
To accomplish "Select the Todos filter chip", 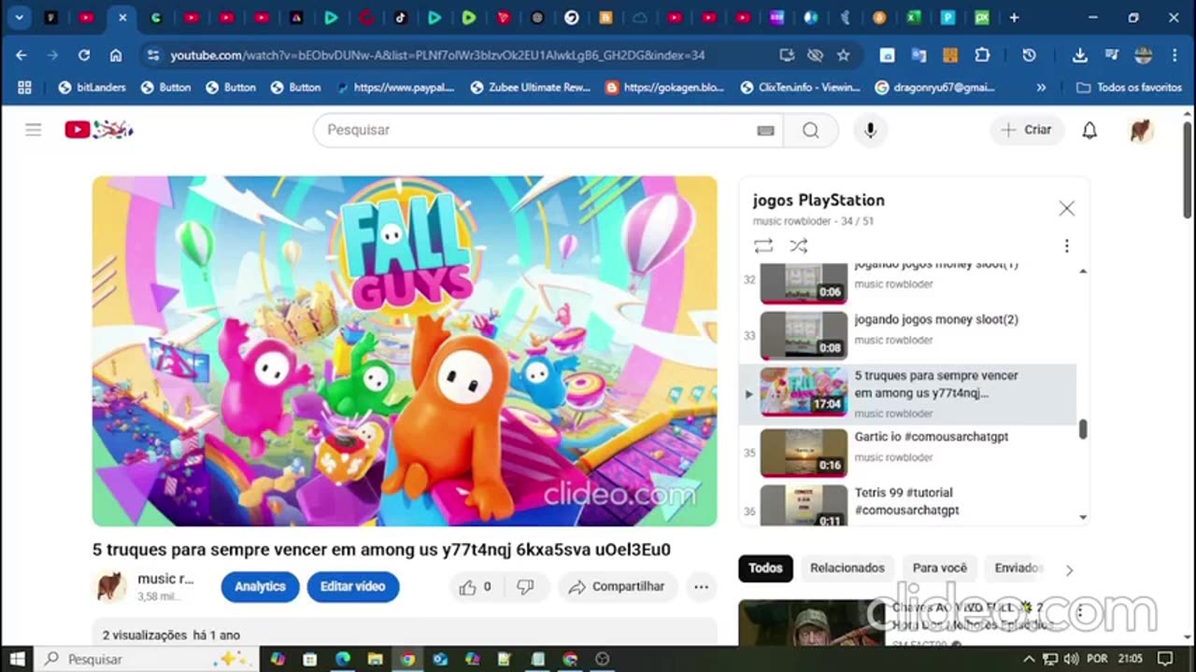I will (765, 568).
